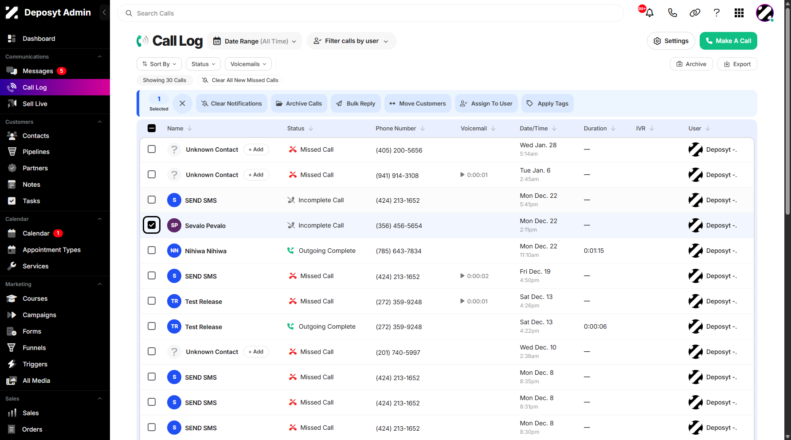Open the apps grid icon

point(739,13)
